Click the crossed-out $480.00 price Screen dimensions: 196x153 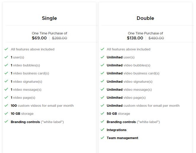(156, 38)
